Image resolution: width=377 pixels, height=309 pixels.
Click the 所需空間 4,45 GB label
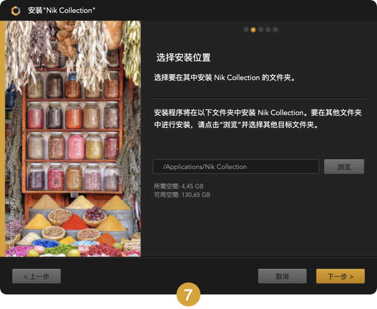pyautogui.click(x=179, y=186)
